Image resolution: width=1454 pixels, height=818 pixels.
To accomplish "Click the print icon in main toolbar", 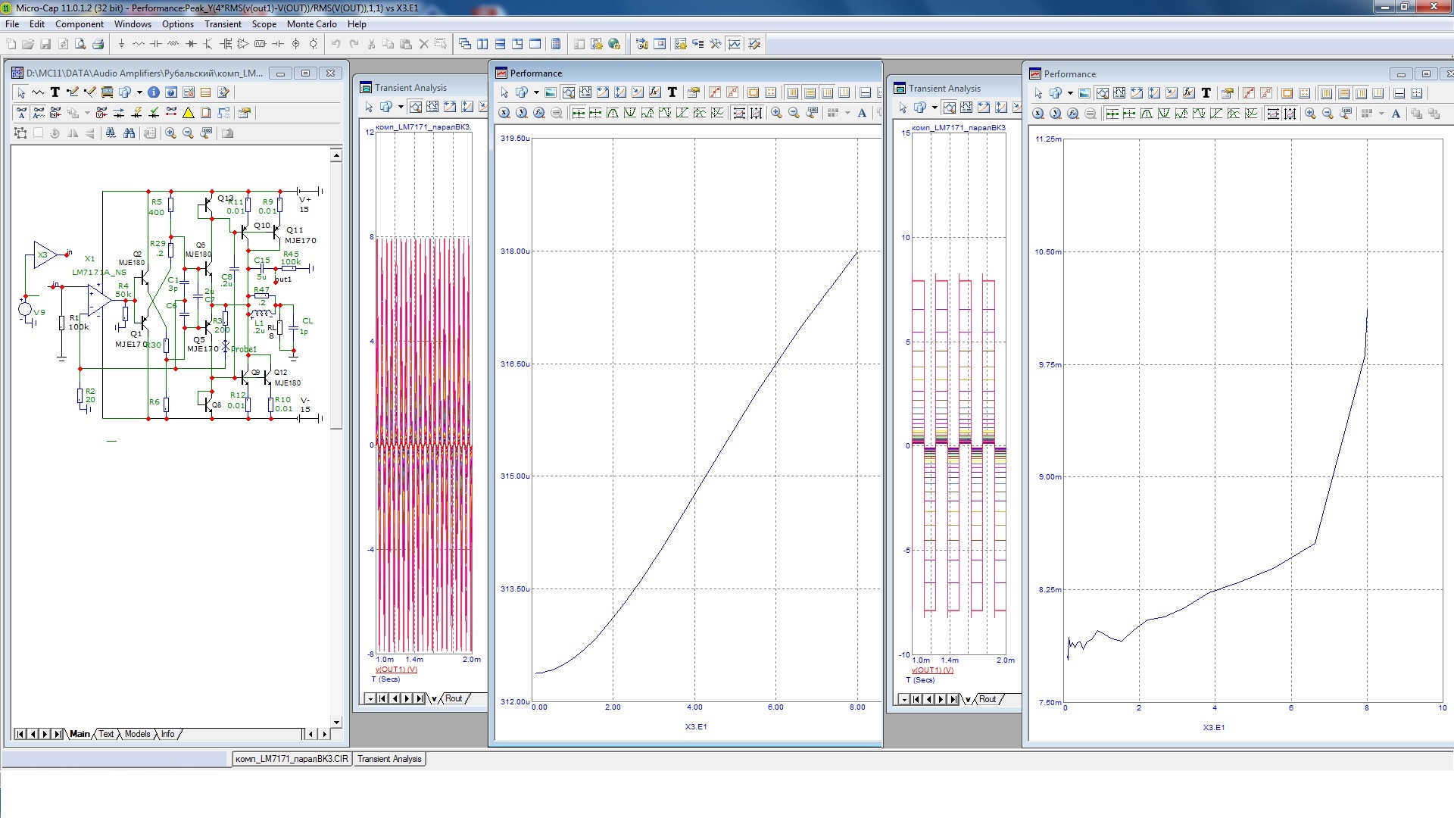I will (98, 44).
